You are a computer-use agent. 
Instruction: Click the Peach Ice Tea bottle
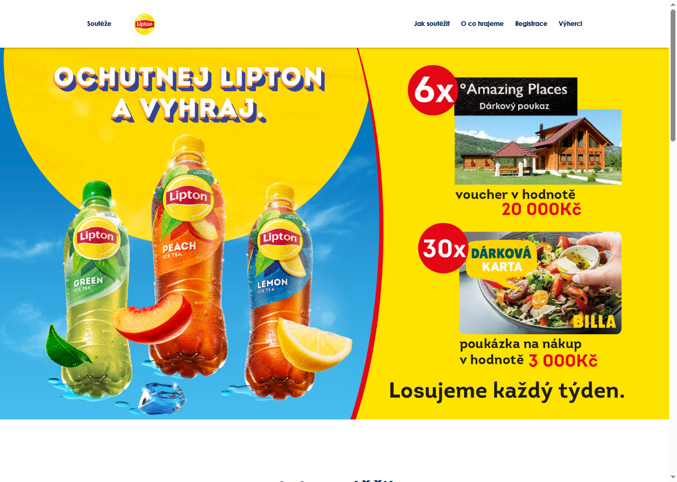coord(188,254)
